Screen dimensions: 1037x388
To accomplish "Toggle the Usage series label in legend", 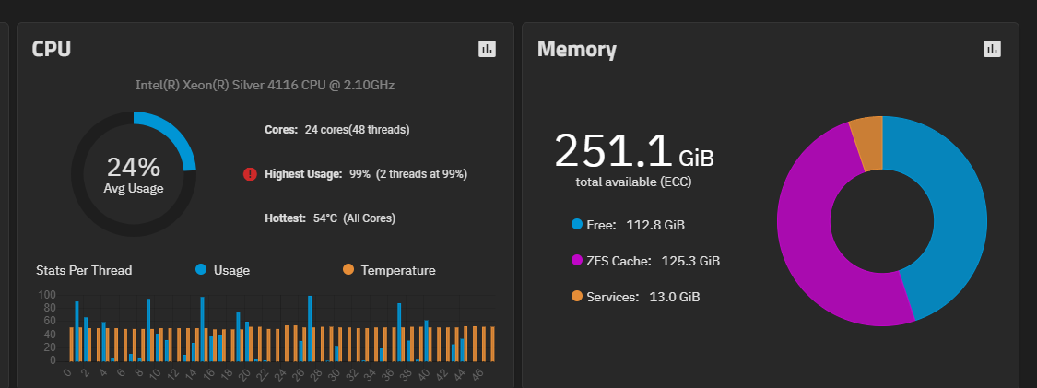I will [x=231, y=270].
